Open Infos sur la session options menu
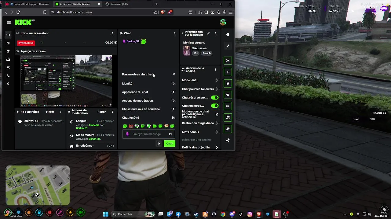 pos(112,33)
